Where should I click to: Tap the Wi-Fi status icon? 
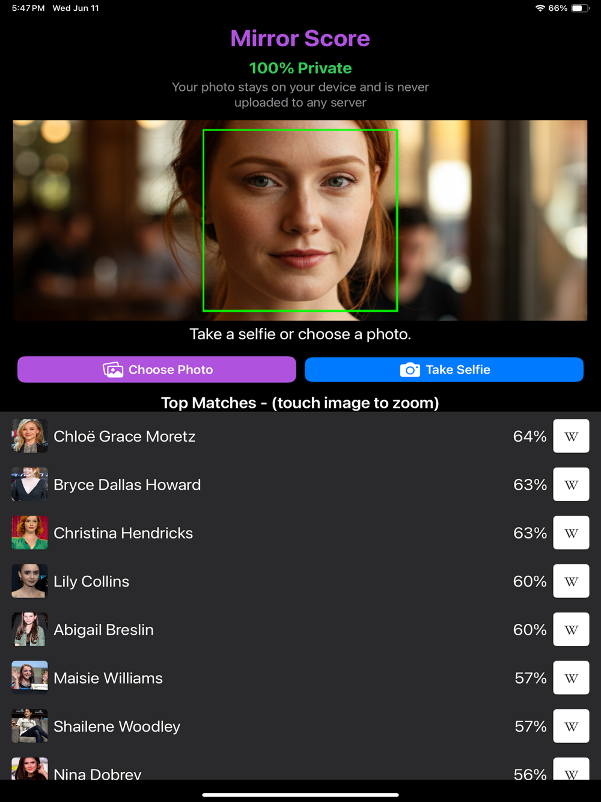tap(540, 8)
